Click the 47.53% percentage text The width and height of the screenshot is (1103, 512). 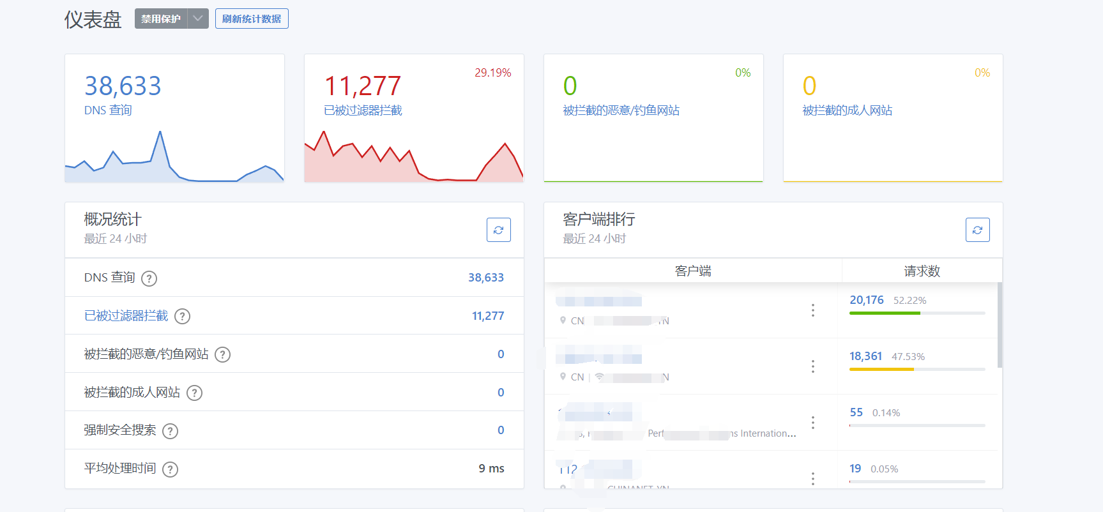[x=908, y=356]
